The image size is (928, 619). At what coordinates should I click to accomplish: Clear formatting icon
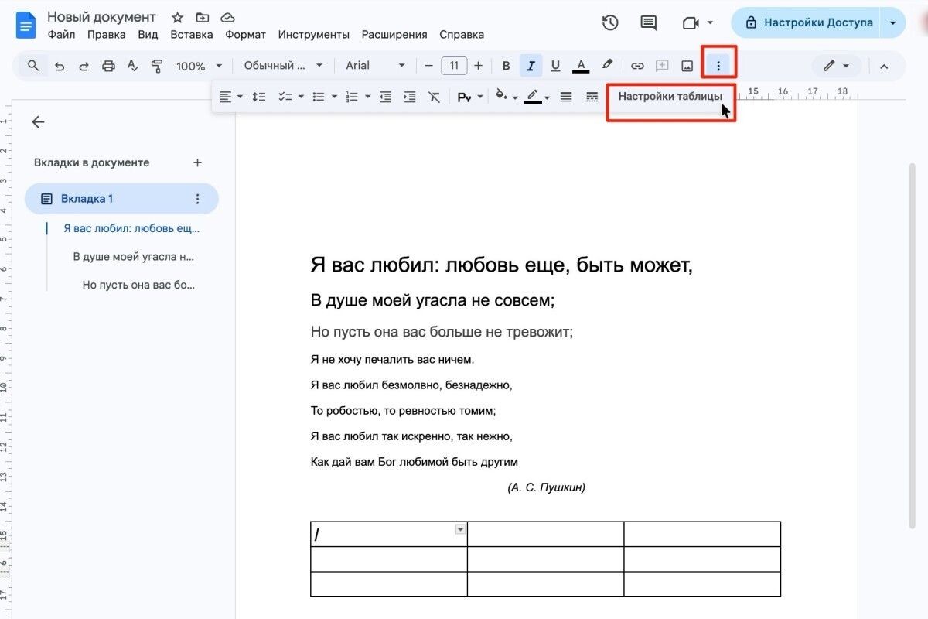click(x=435, y=97)
